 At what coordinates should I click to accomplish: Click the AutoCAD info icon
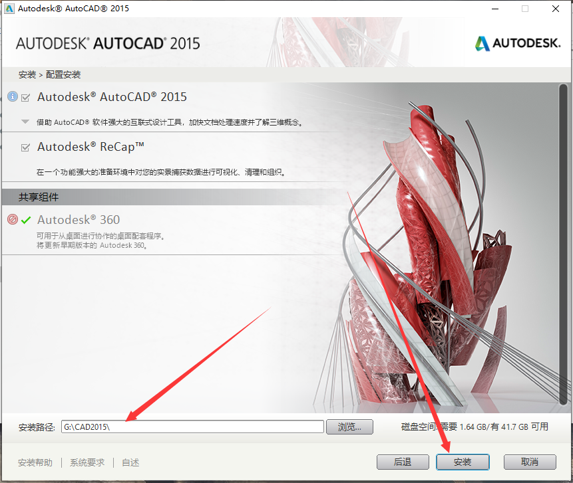[13, 97]
